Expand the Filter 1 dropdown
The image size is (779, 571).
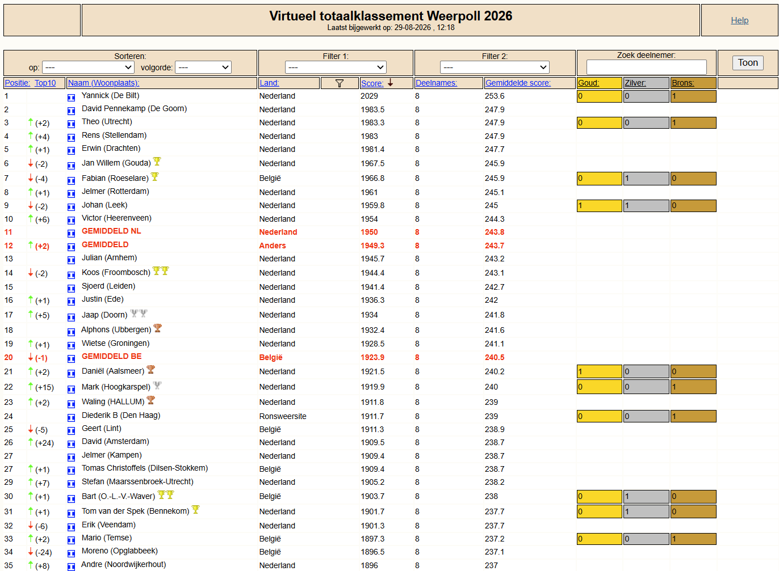point(336,67)
